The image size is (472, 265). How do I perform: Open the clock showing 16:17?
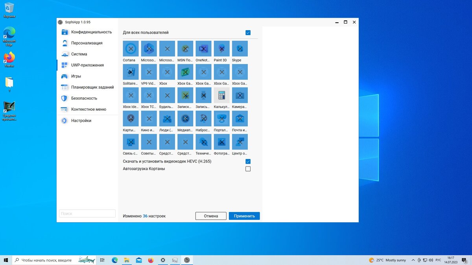tap(451, 260)
